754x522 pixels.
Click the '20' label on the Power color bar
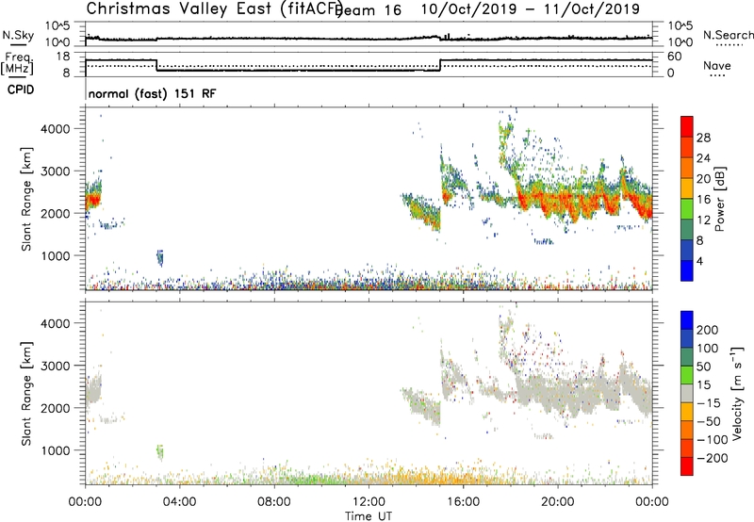703,179
